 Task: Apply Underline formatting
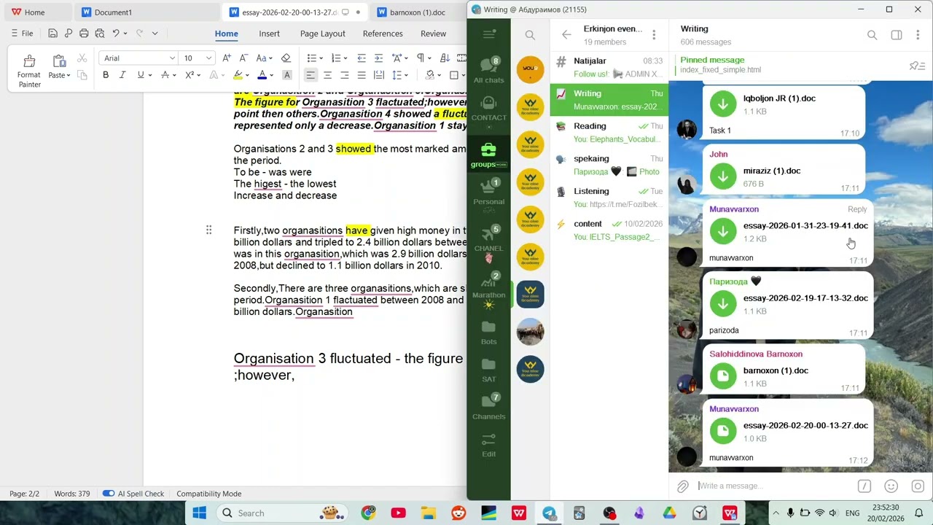pos(140,74)
